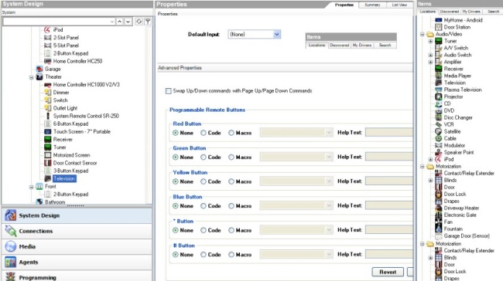The width and height of the screenshot is (503, 281).
Task: Open Search tab in right Items panel
Action: tap(494, 12)
